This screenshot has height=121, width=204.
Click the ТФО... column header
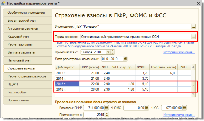pyautogui.click(x=184, y=67)
